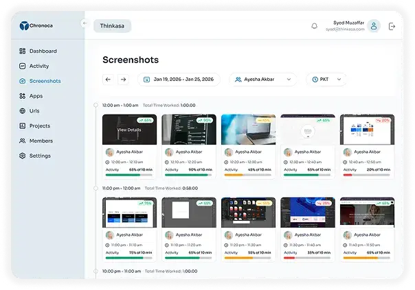The height and width of the screenshot is (290, 415).
Task: Click the 20% badge on 12:40 am screenshot
Action: pyautogui.click(x=383, y=121)
